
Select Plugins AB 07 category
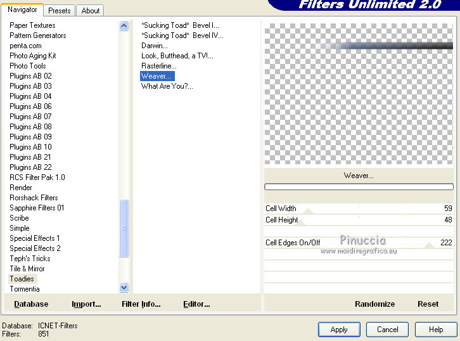30,117
